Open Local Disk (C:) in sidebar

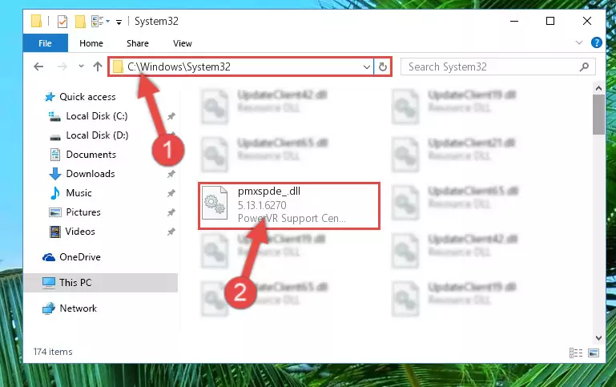point(97,116)
